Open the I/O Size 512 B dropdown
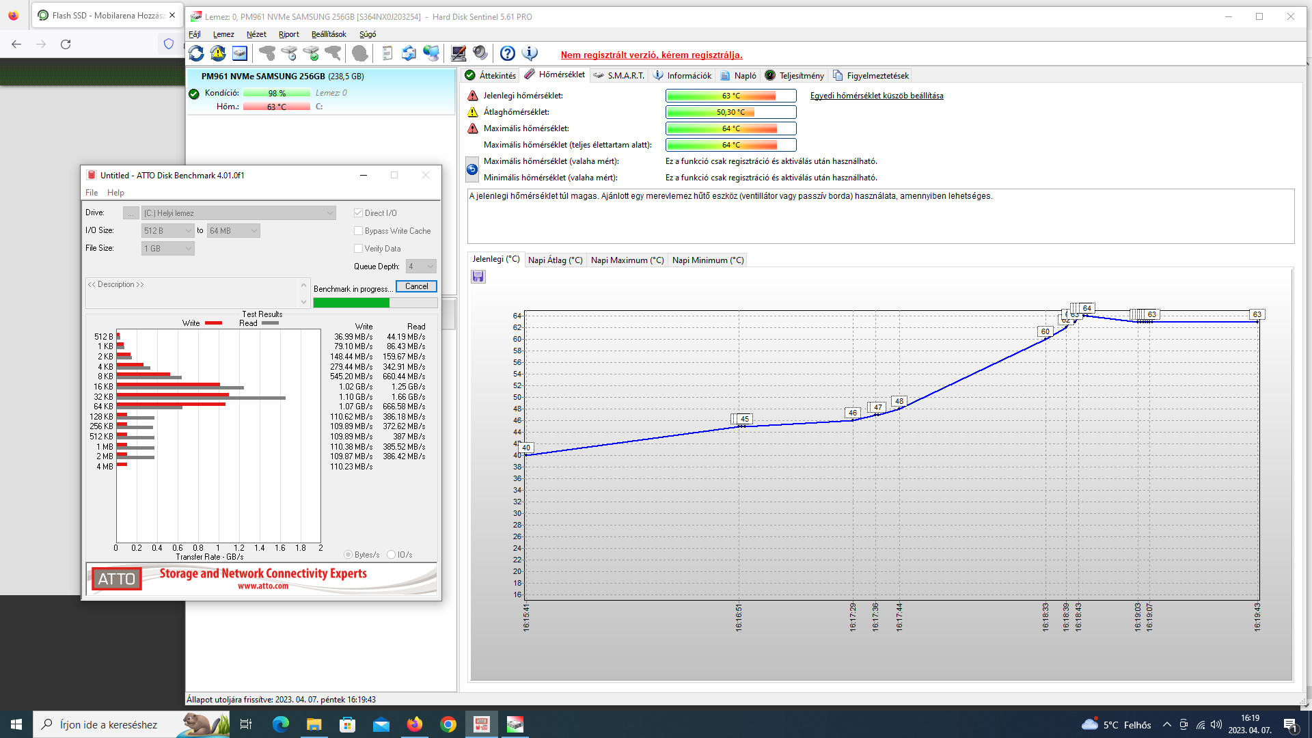The width and height of the screenshot is (1312, 738). click(x=168, y=231)
